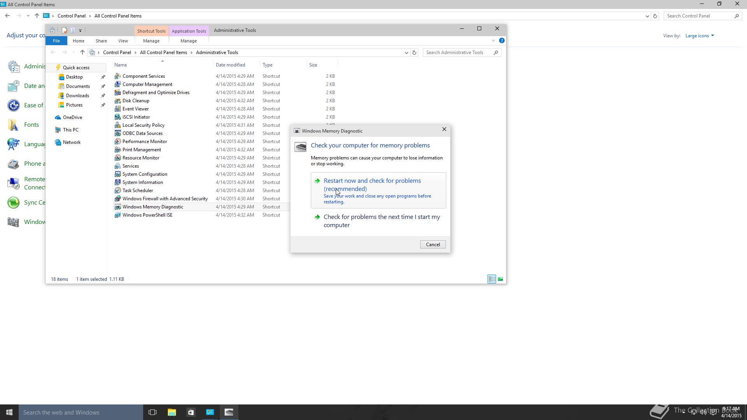Open the Store taskbar icon
This screenshot has height=420, width=747.
tap(191, 412)
